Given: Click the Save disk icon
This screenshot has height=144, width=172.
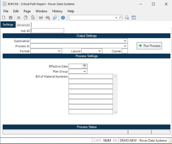Looking at the screenshot, I should tap(11, 18).
